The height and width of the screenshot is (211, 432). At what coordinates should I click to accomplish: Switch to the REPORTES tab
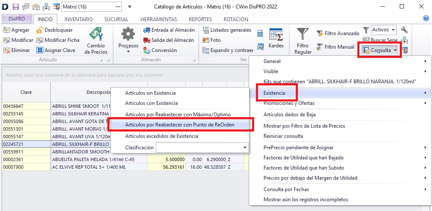click(200, 19)
